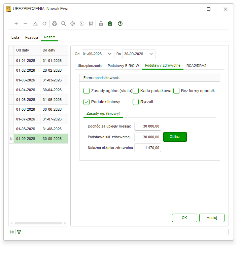Open the sliders adjustment icon
The height and width of the screenshot is (254, 241).
tap(91, 24)
